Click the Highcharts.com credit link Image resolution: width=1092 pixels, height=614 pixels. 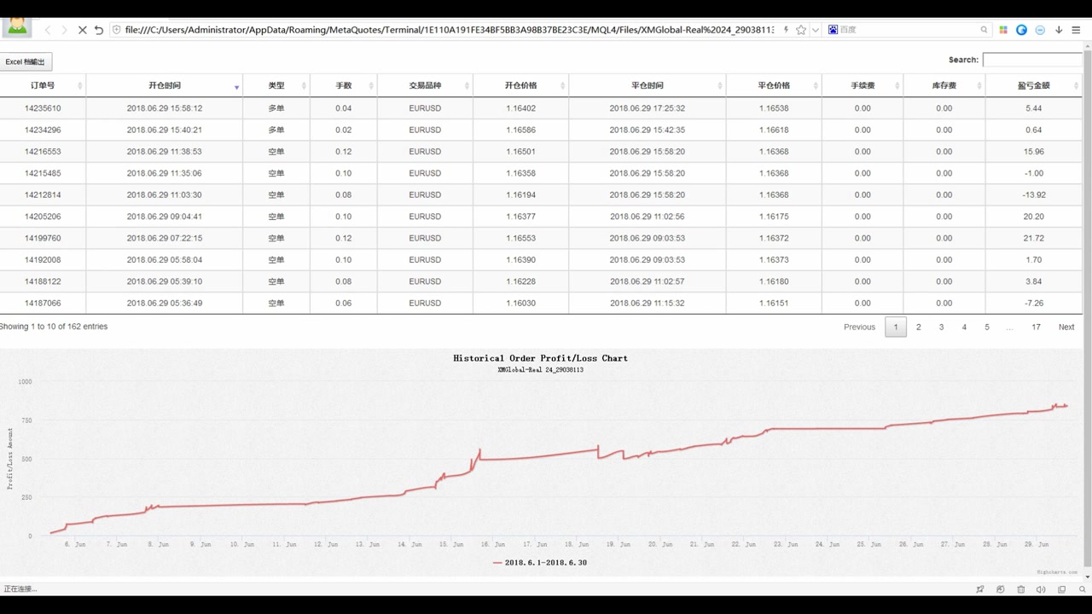(1057, 572)
